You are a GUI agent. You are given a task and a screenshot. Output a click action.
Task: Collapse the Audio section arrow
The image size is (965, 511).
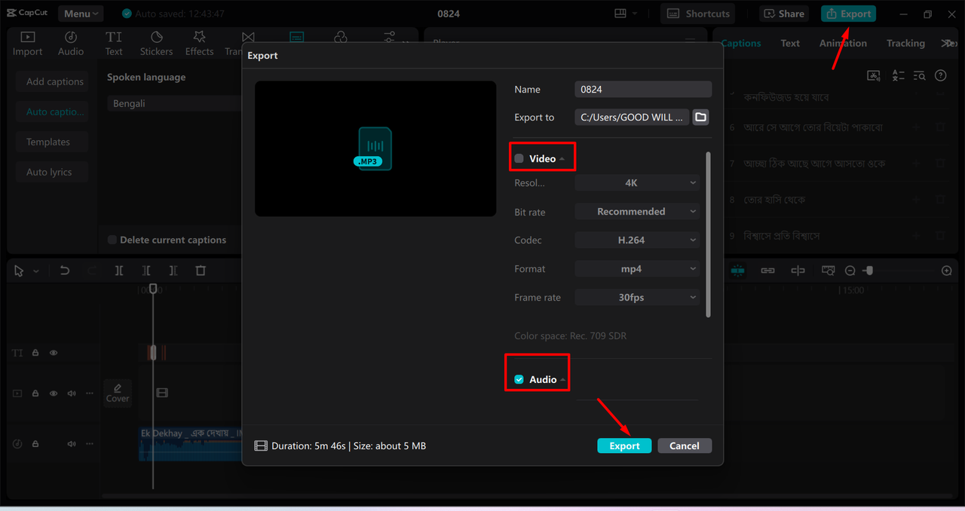tap(563, 380)
